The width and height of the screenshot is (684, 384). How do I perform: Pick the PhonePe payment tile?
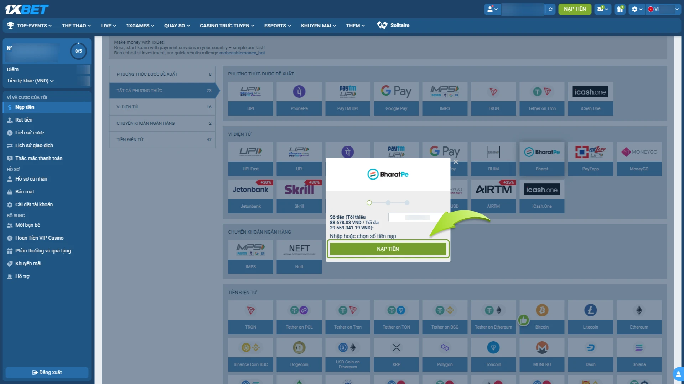(299, 98)
